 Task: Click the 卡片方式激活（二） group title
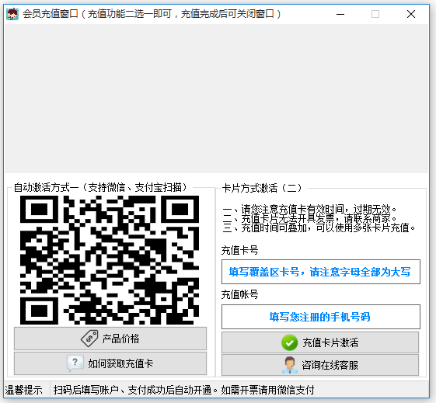pyautogui.click(x=262, y=188)
